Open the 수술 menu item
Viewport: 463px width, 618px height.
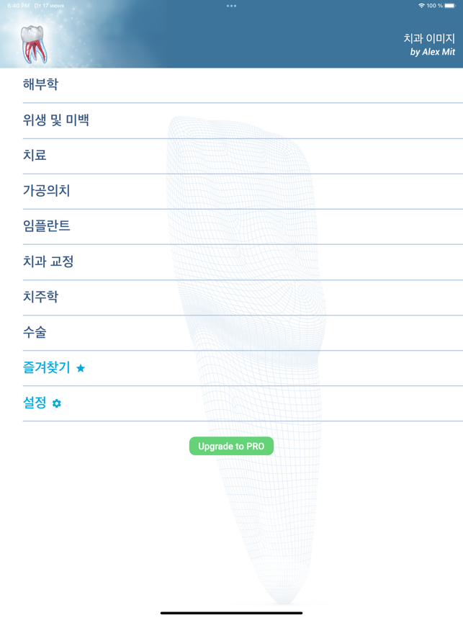35,331
